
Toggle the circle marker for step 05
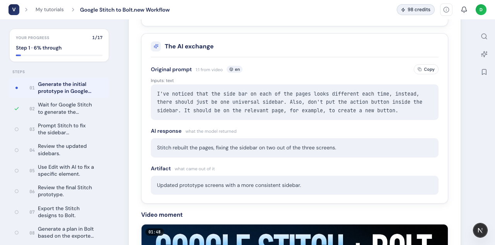[17, 171]
